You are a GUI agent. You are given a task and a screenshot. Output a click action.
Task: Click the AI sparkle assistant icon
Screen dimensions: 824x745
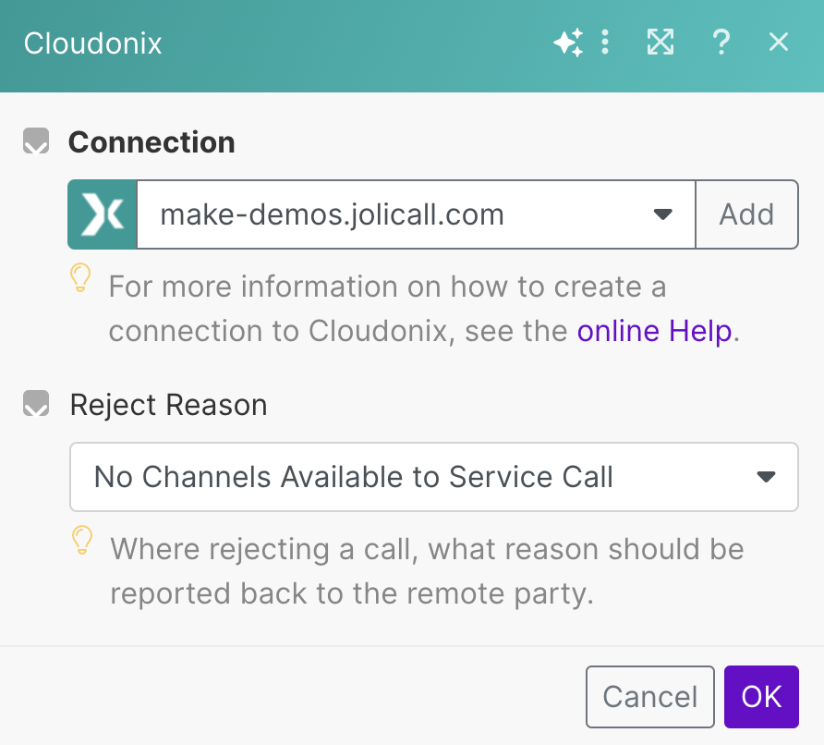click(567, 43)
